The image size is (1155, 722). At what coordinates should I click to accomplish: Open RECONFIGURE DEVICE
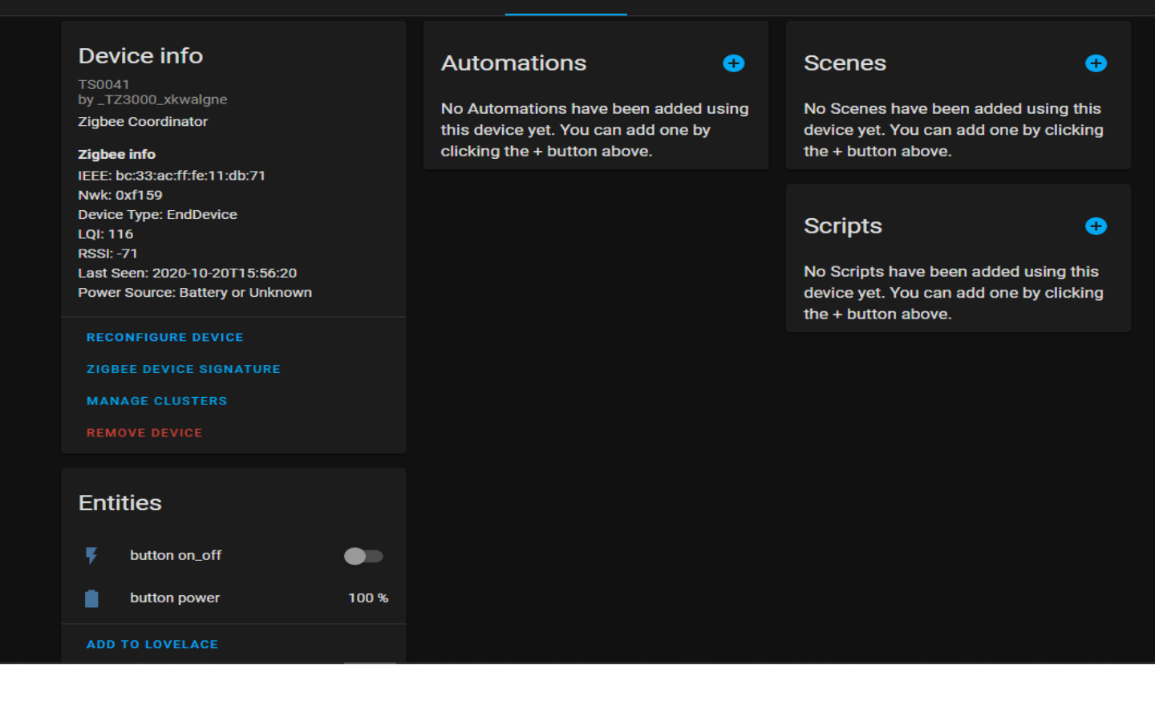point(164,337)
